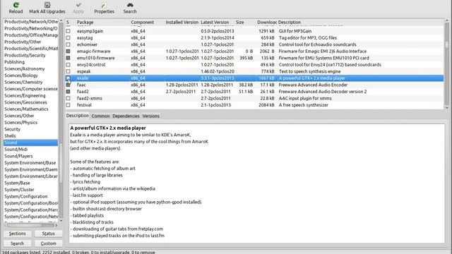Click the Status filter button
Screen dimensions: 452x254
48,234
